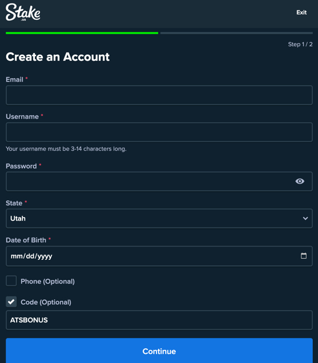Viewport: 318px width, 363px height.
Task: Click the blue Continue button
Action: [x=159, y=351]
